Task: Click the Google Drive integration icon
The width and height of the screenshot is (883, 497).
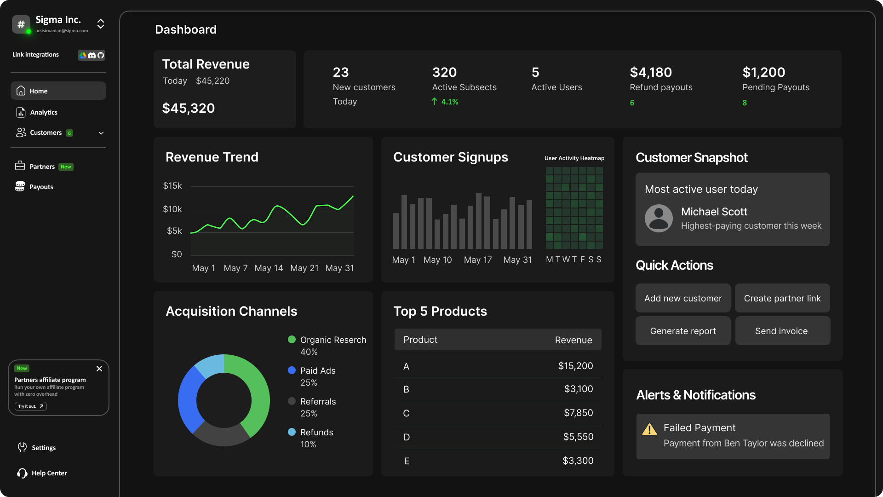Action: [x=83, y=55]
